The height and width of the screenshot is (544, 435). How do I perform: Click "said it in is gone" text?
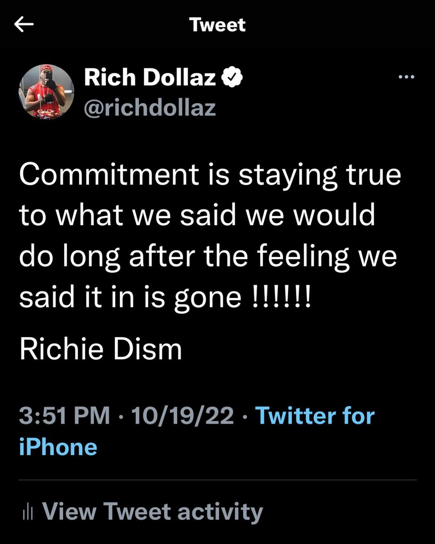pyautogui.click(x=130, y=297)
